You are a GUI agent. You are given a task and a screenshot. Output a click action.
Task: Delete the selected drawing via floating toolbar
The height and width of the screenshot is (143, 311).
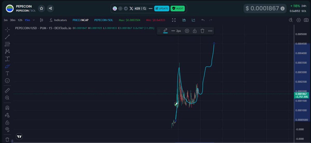(x=202, y=31)
